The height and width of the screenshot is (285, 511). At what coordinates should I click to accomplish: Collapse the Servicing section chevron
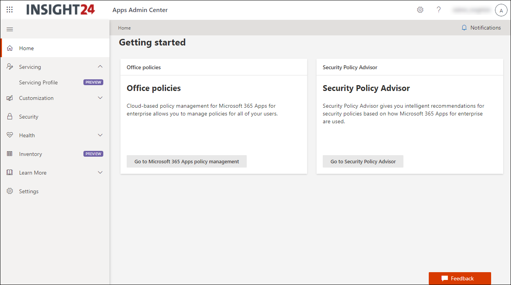coord(100,67)
